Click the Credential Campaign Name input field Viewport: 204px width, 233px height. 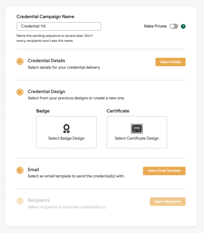point(59,26)
